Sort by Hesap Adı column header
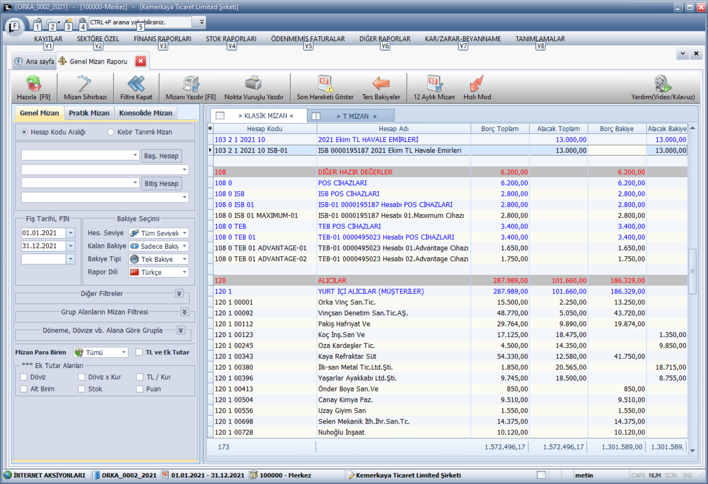 tap(393, 129)
